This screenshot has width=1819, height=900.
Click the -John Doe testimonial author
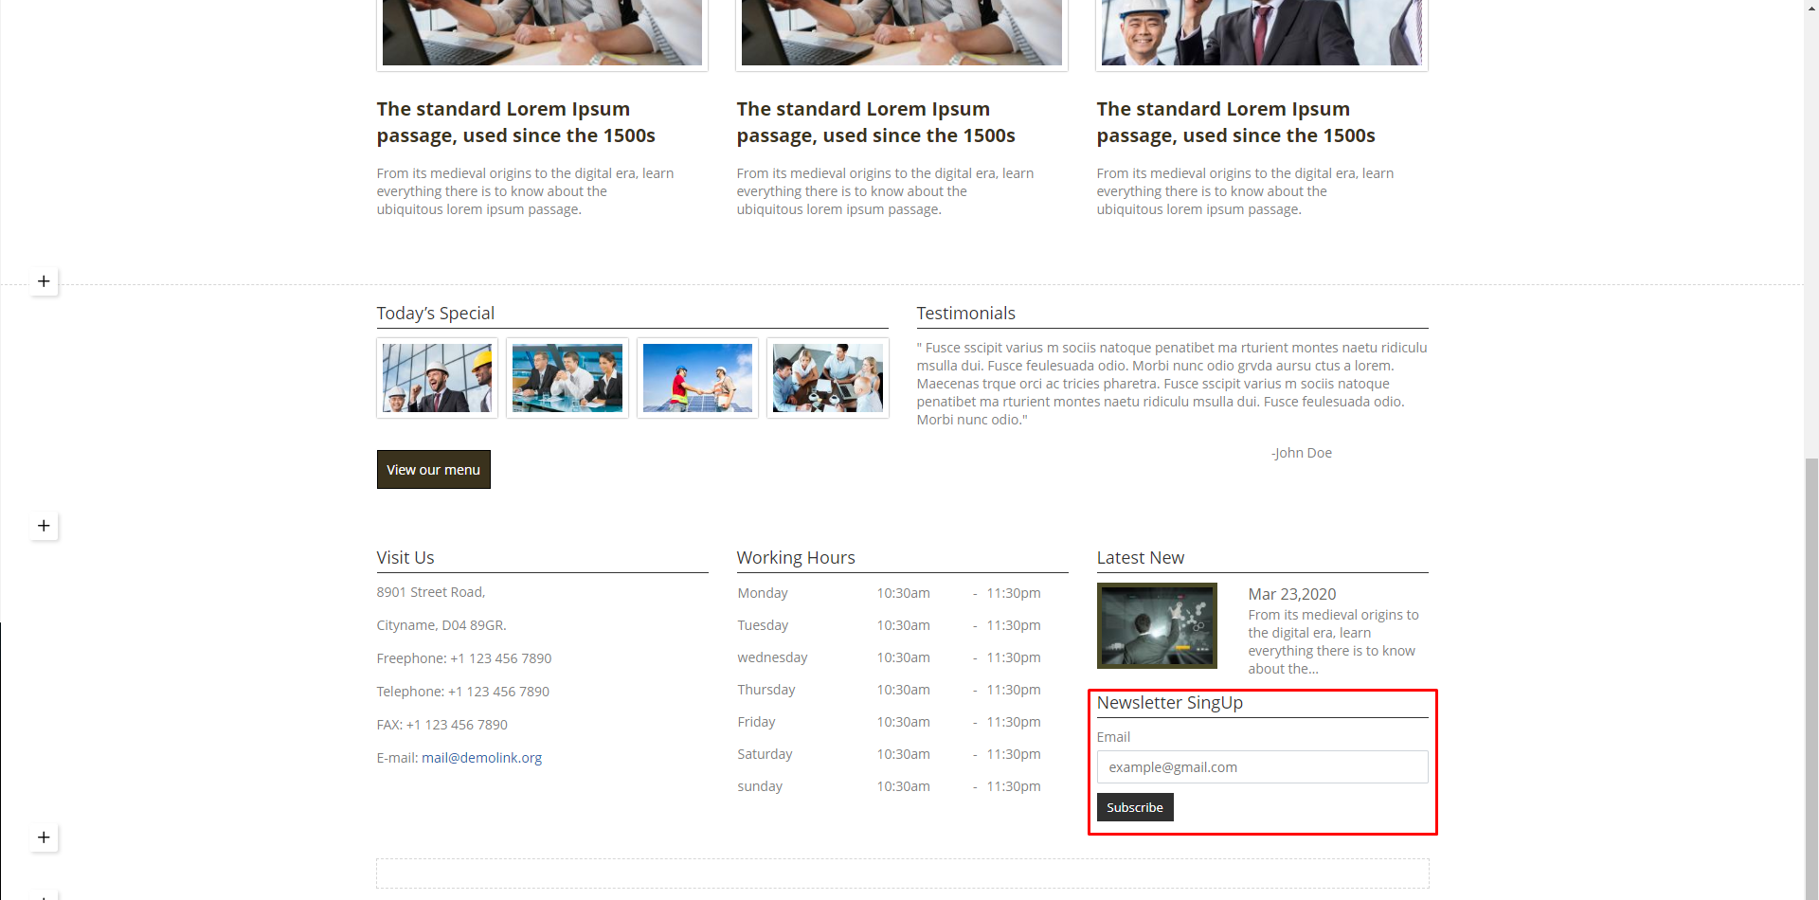point(1301,453)
